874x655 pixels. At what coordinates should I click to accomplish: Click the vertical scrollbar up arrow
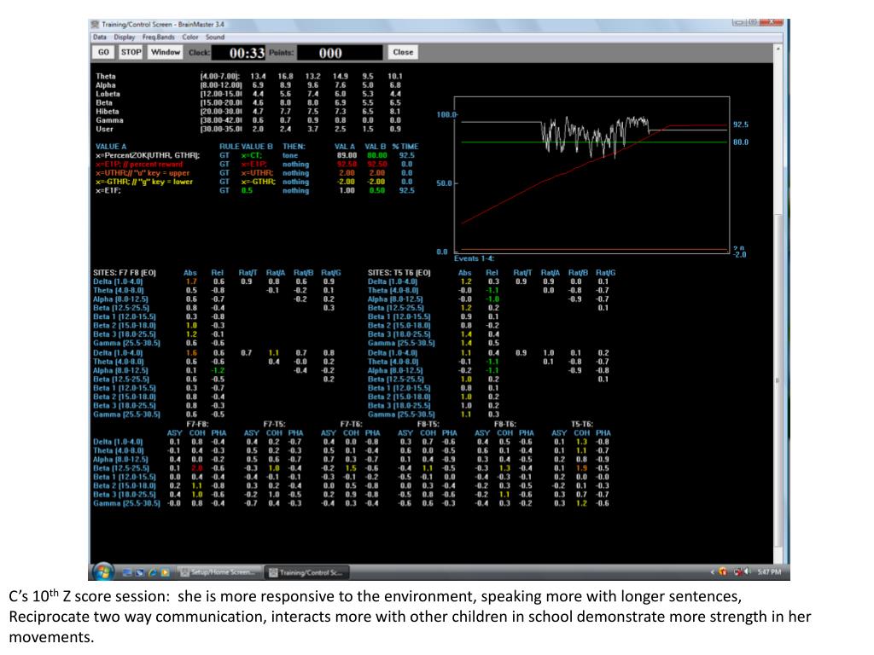click(x=778, y=49)
